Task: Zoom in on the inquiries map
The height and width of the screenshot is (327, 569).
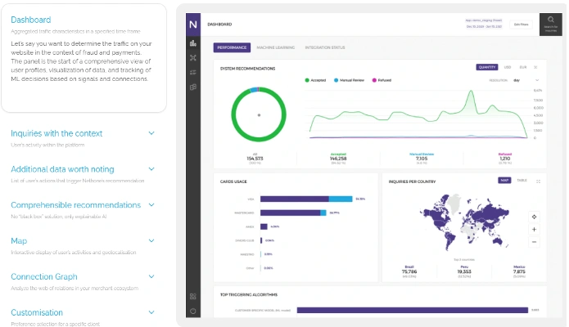Action: 534,230
